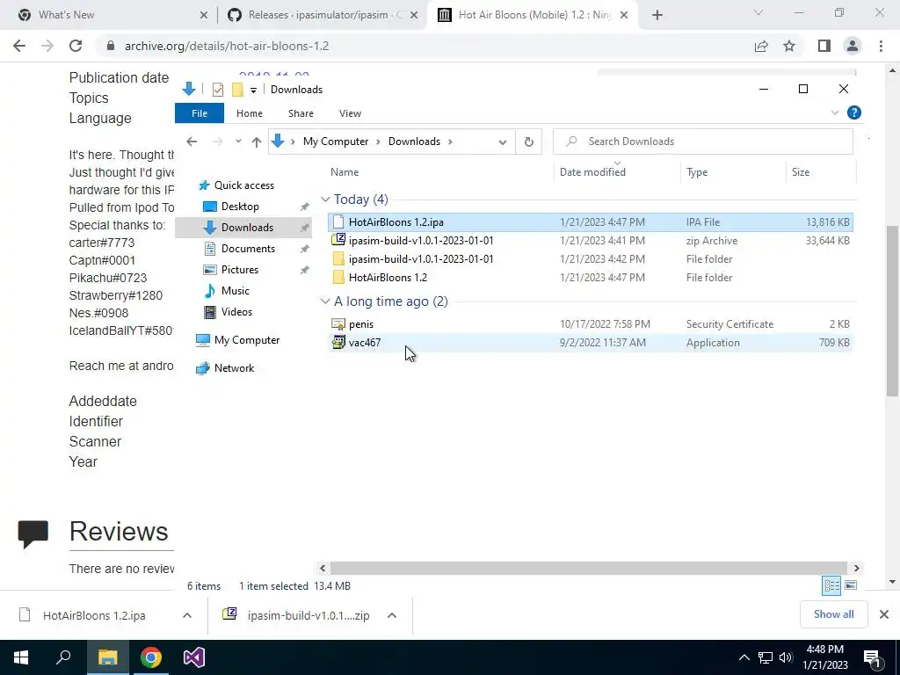Open options for ipasim-build zip download
The height and width of the screenshot is (675, 900).
click(x=391, y=615)
